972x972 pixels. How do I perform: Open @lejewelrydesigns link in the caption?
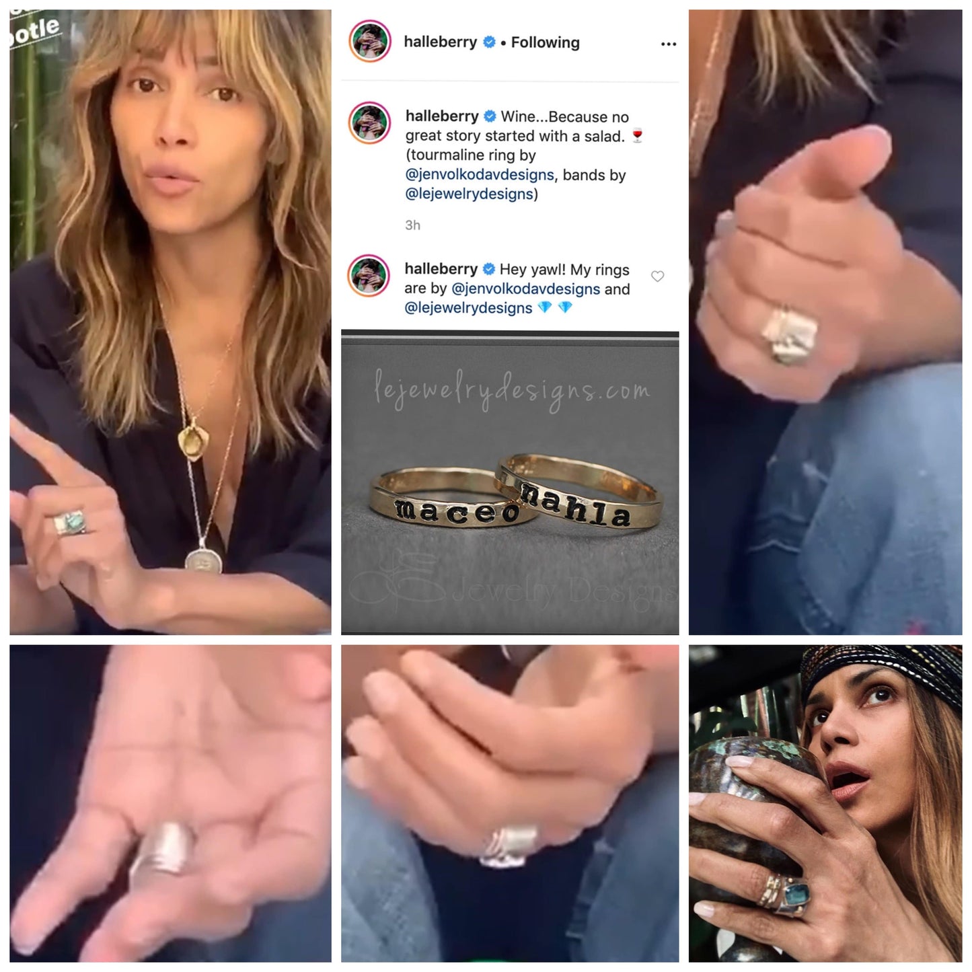[x=470, y=194]
